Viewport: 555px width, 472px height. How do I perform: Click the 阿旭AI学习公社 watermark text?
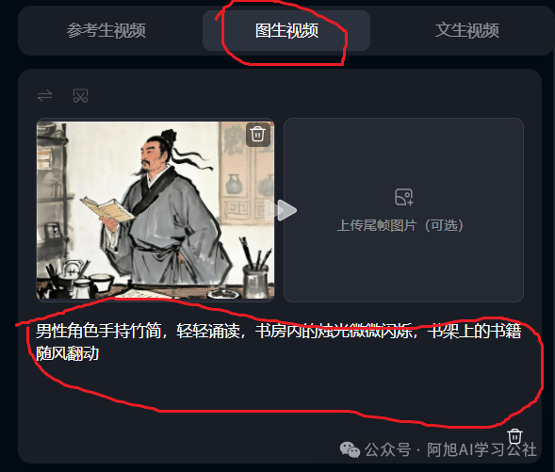(x=482, y=449)
